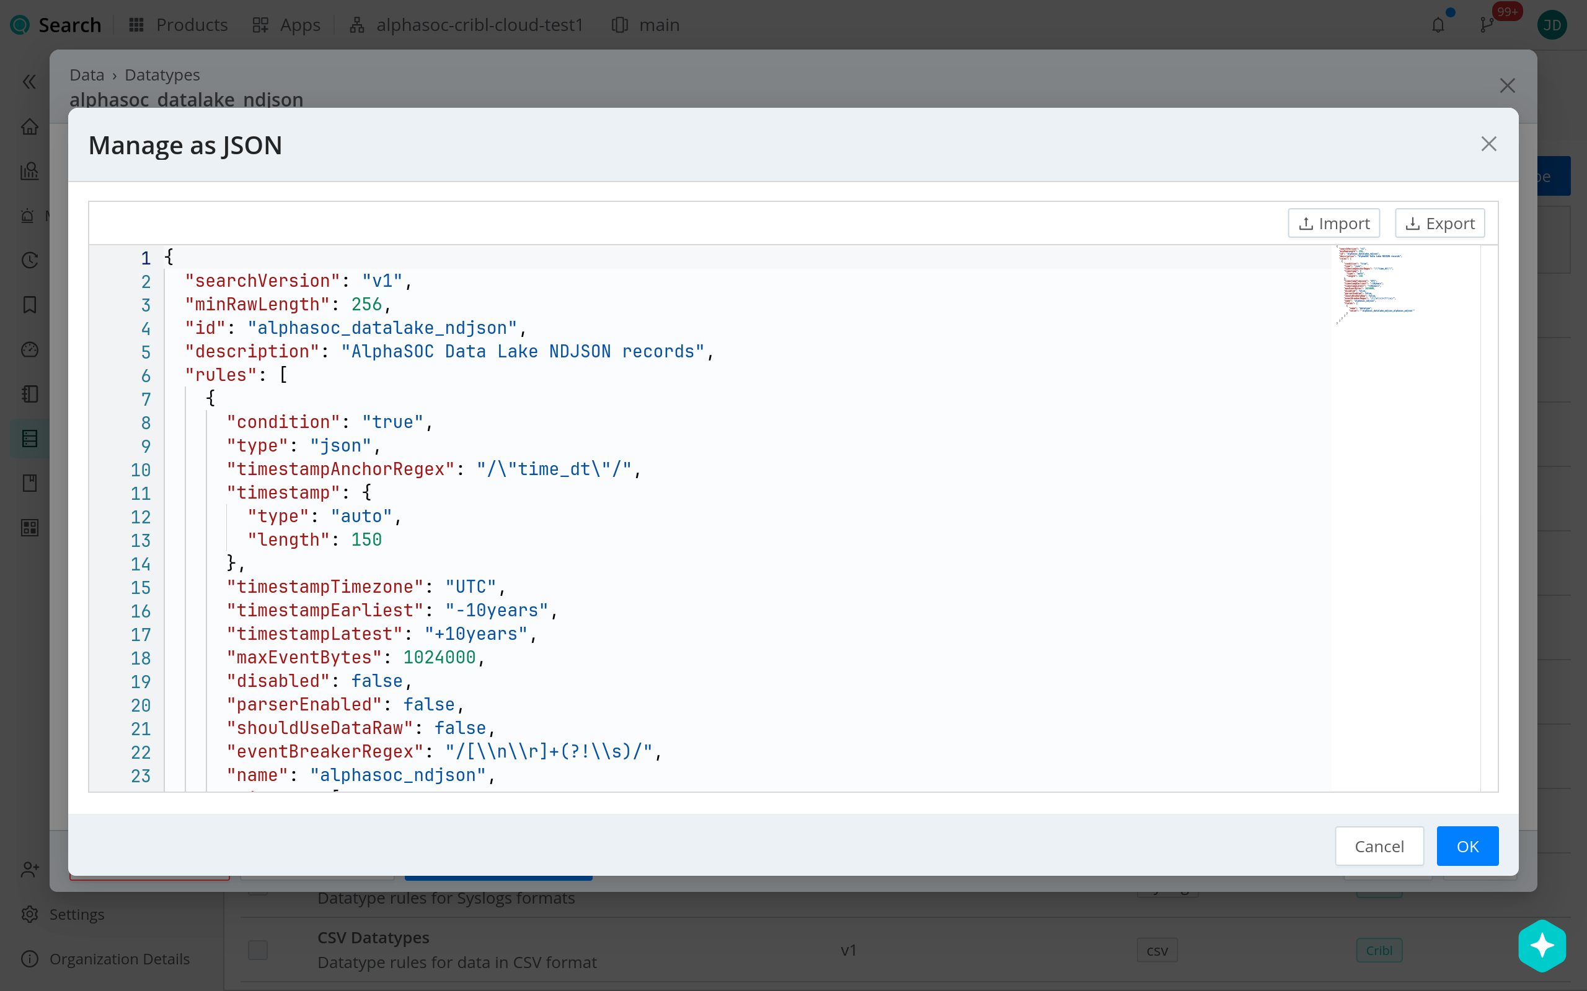Close the Manage as JSON dialog
The width and height of the screenshot is (1587, 991).
click(x=1488, y=144)
